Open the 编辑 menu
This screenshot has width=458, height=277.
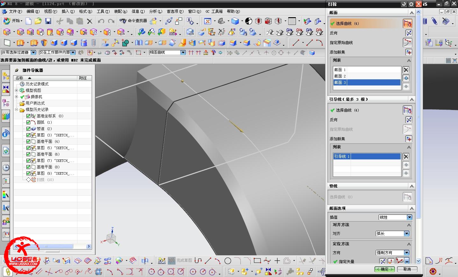33,11
